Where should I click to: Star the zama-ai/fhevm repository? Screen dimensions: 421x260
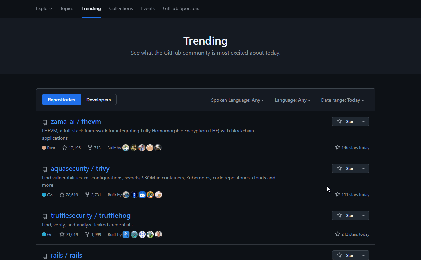tap(345, 121)
